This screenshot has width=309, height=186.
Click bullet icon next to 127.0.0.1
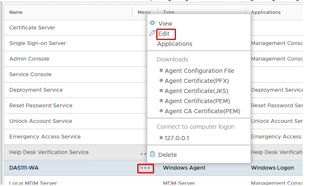[x=161, y=137]
